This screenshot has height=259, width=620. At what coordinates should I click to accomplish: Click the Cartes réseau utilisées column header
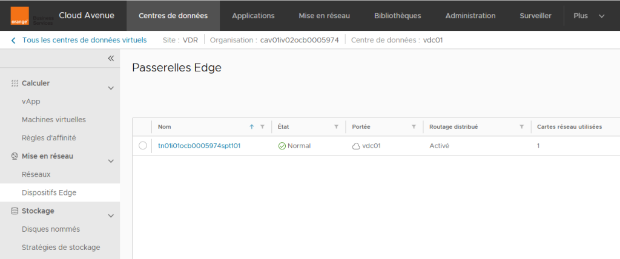coord(569,127)
